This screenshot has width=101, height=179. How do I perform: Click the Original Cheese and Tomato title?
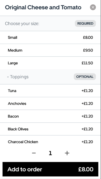pos(43,7)
